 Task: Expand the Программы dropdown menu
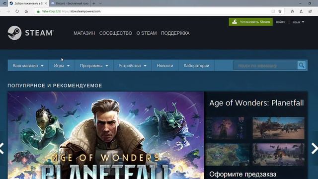click(x=94, y=66)
